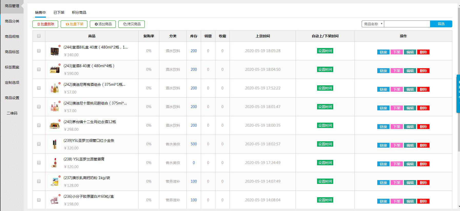Click thumbnail of YSL圣罗兰圆管唇膏
This screenshot has width=460, height=211.
pos(55,163)
